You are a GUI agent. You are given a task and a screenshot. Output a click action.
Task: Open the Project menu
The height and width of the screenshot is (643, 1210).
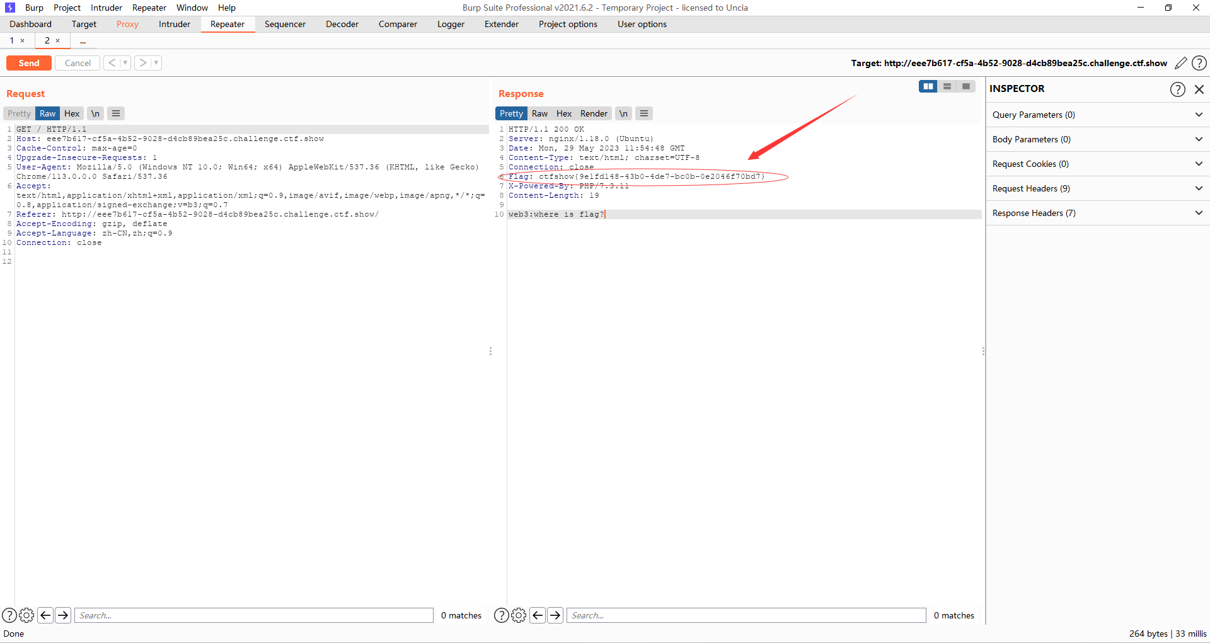[x=67, y=8]
